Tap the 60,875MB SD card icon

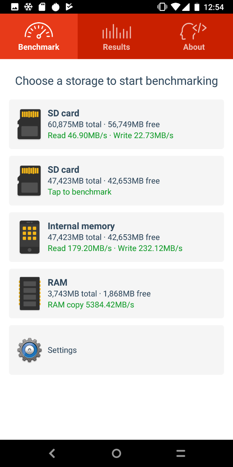(x=29, y=124)
